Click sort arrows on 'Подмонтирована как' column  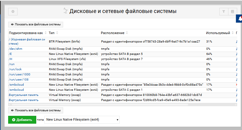click(x=46, y=33)
